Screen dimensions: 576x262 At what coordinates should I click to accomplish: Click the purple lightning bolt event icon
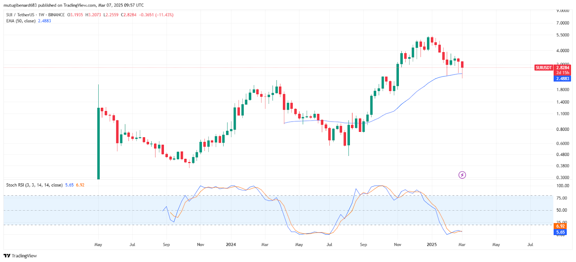[462, 175]
